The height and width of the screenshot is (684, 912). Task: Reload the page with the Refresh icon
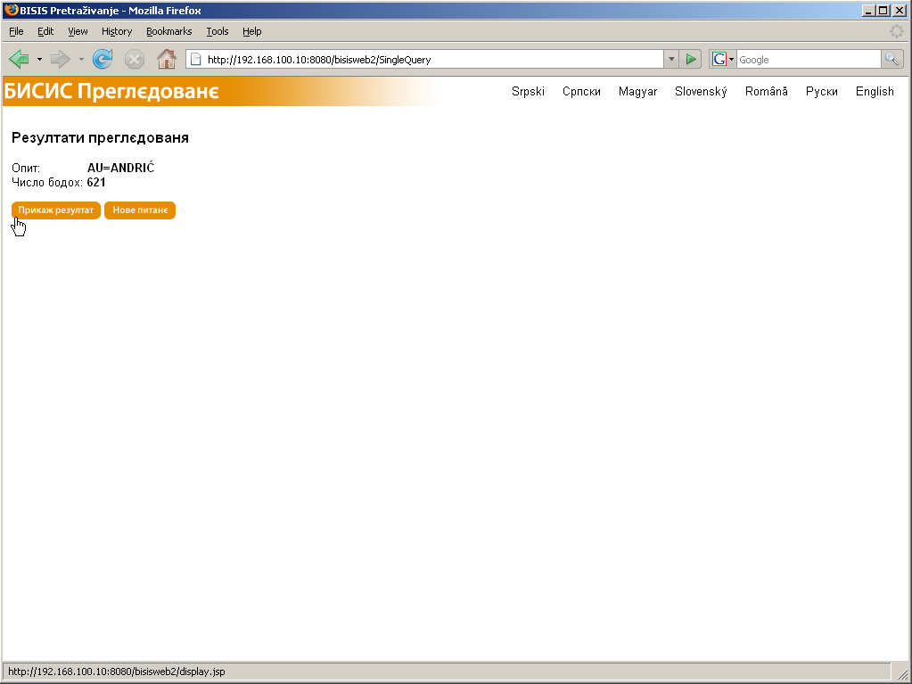pos(103,60)
